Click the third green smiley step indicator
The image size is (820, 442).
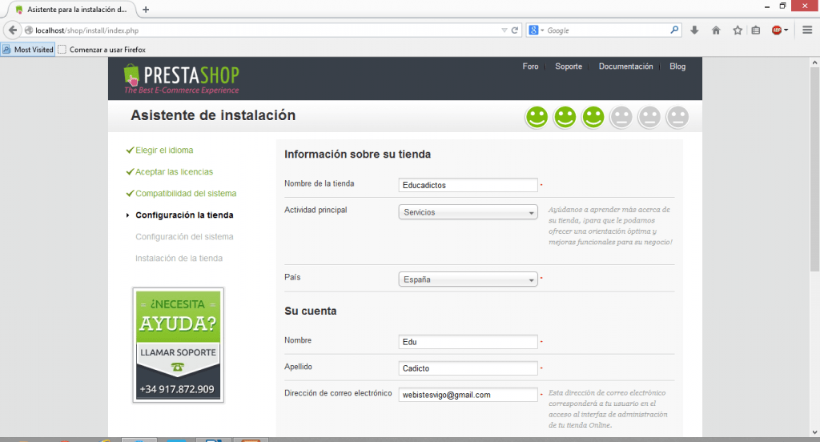pyautogui.click(x=593, y=117)
